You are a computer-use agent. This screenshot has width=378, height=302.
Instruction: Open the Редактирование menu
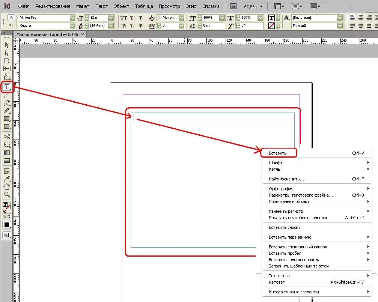(53, 6)
